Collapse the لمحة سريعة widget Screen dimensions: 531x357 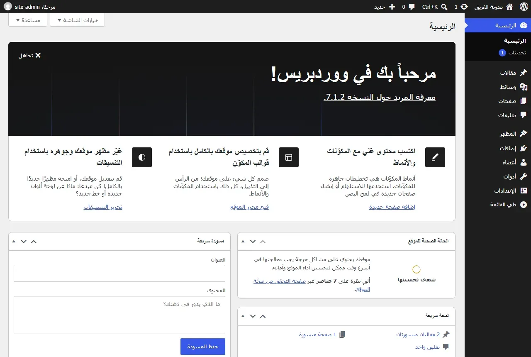click(x=243, y=316)
